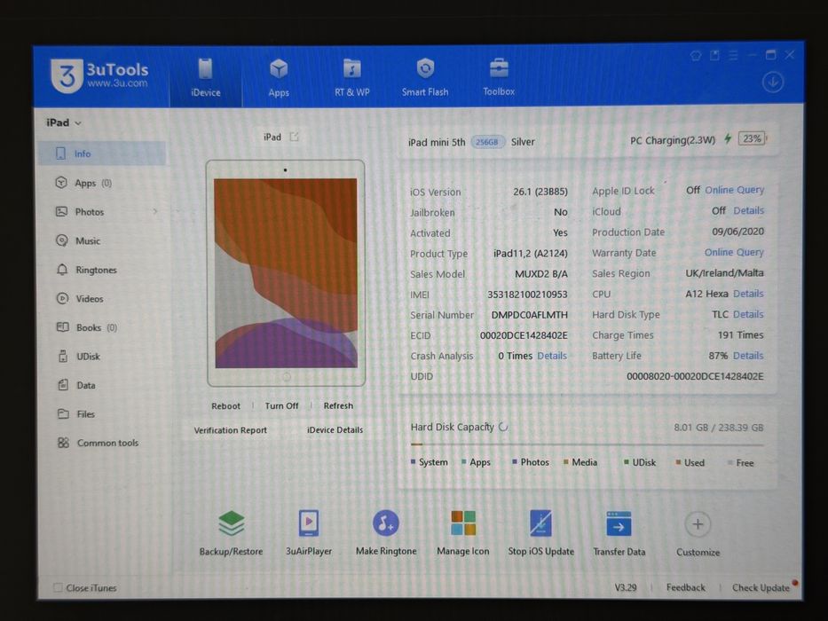Open the skin theme icon in title bar
This screenshot has width=828, height=621.
tap(696, 55)
